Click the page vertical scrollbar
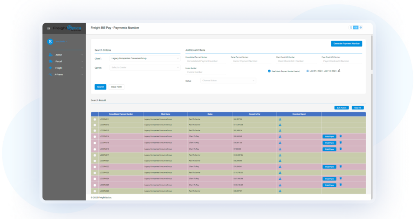This screenshot has height=219, width=418. (x=372, y=52)
